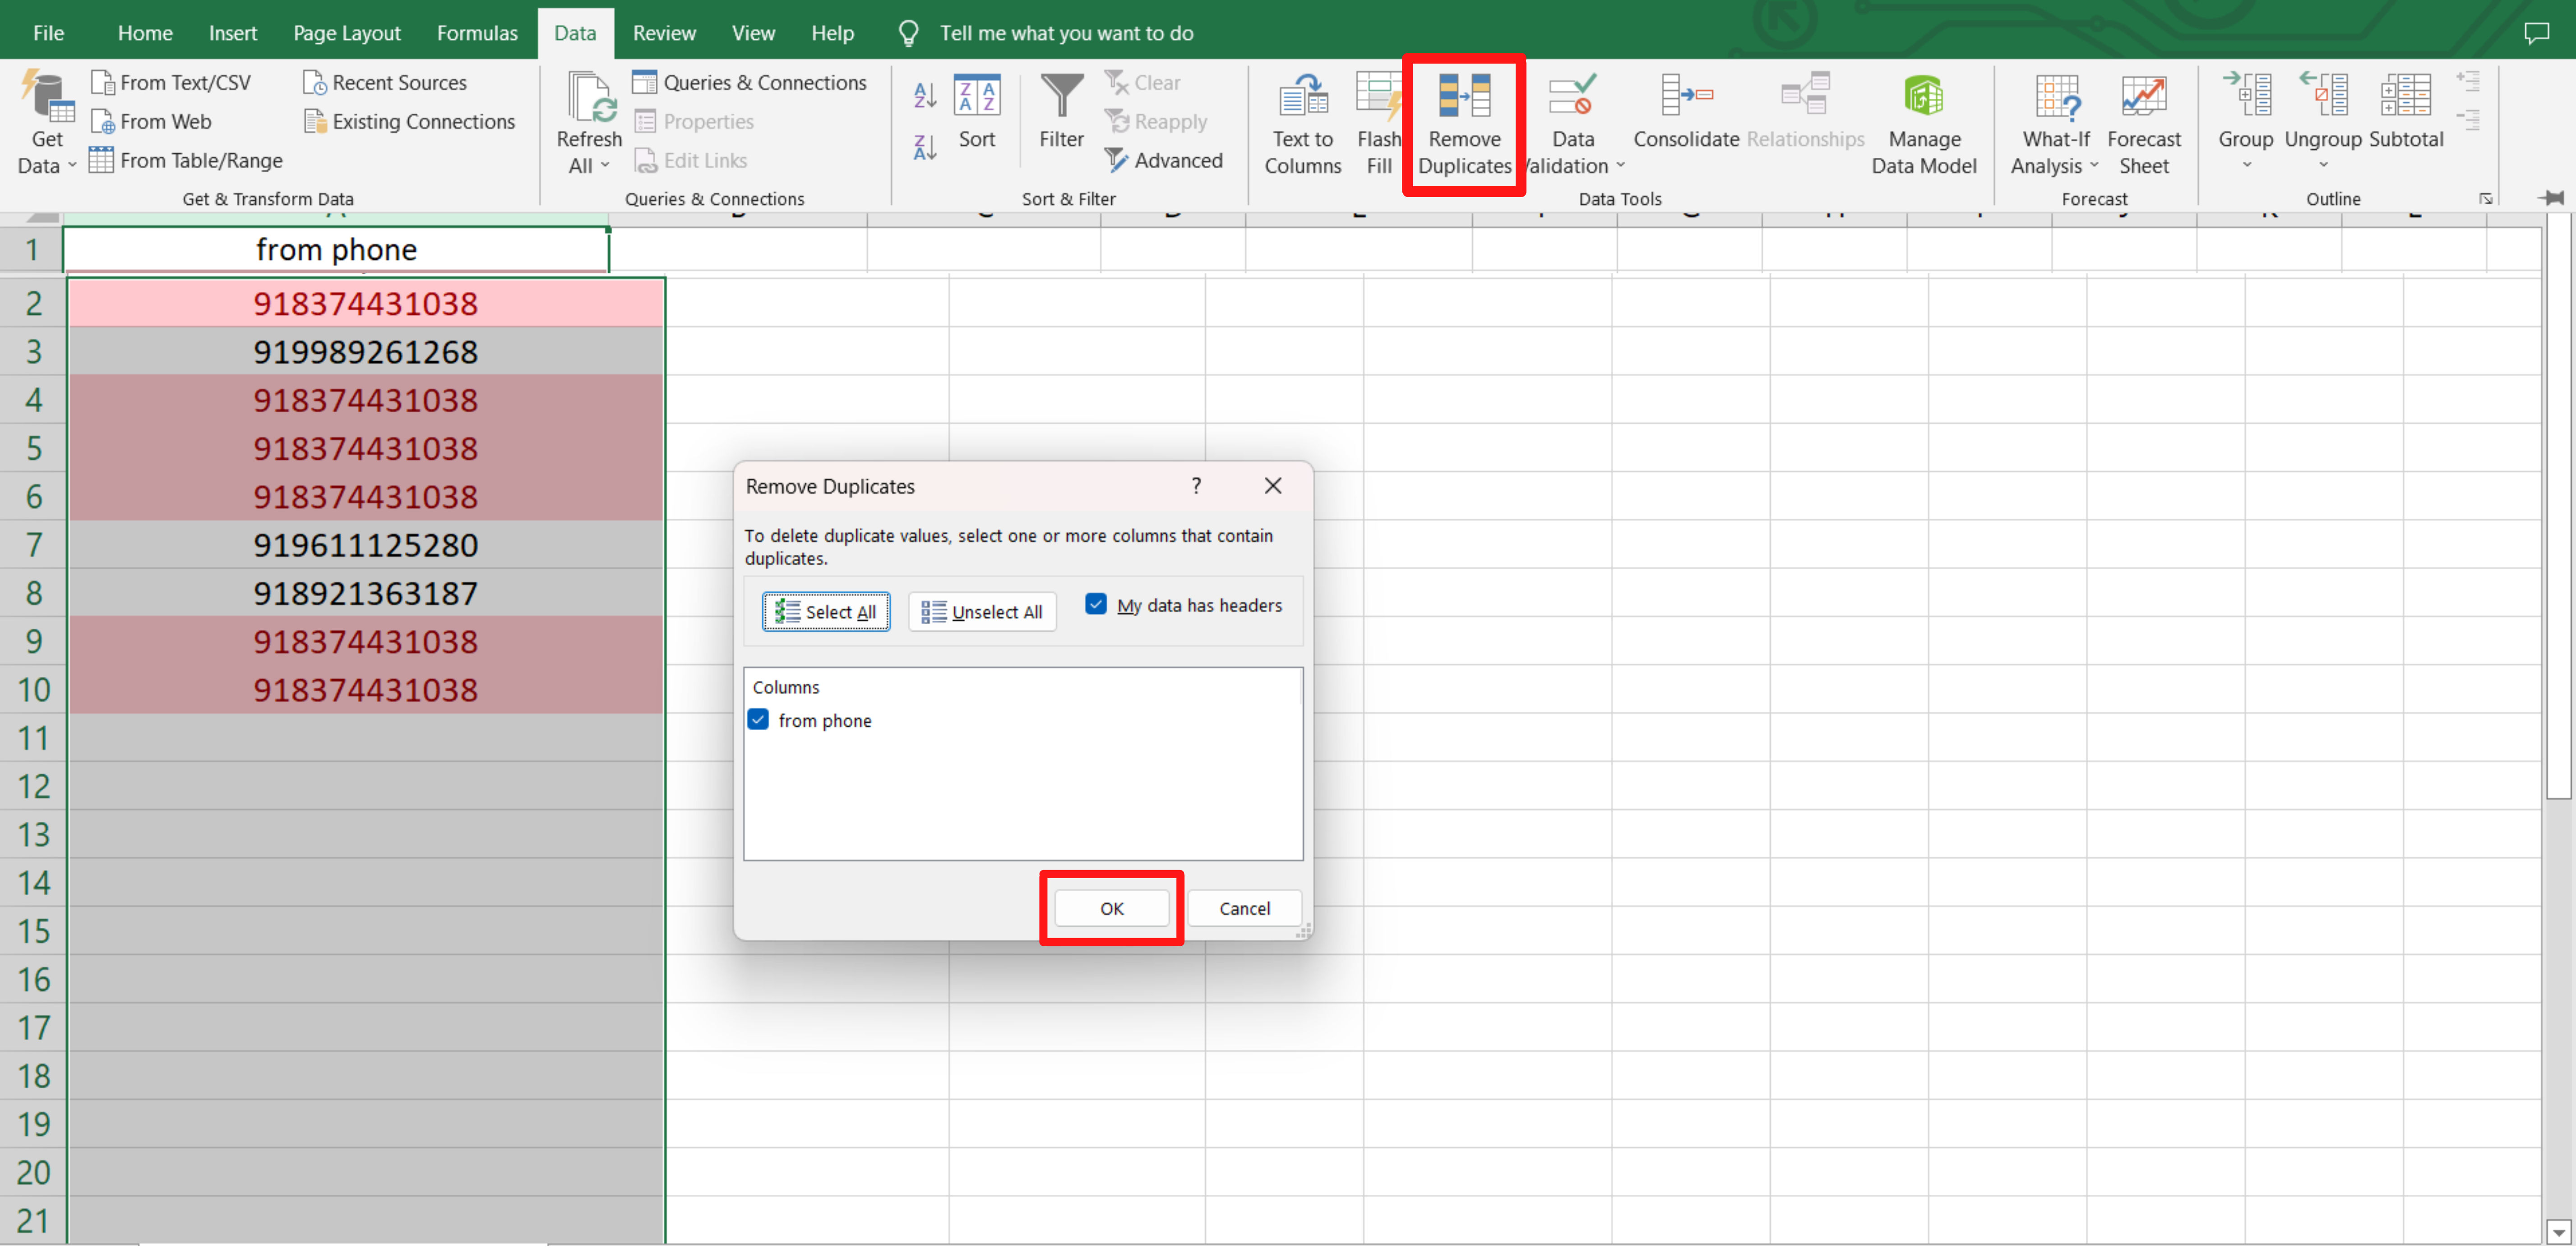The height and width of the screenshot is (1257, 2576).
Task: Switch to the Review tab
Action: click(664, 33)
